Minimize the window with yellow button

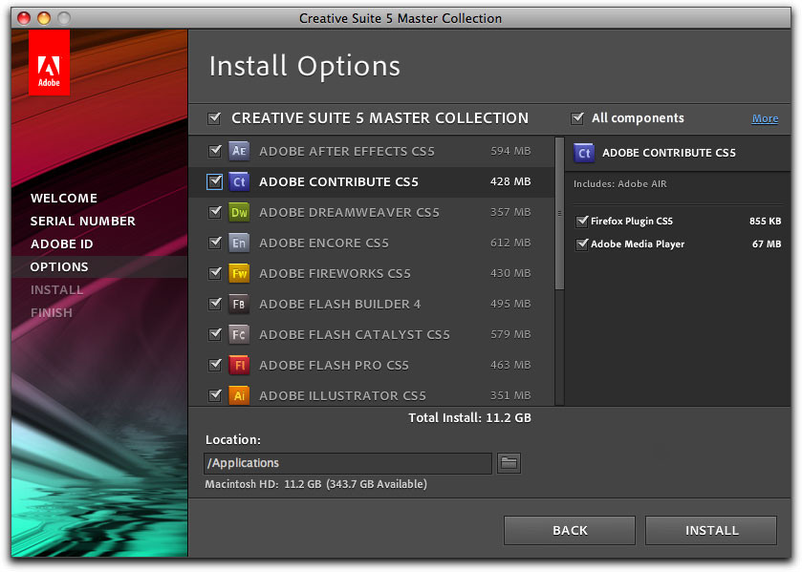click(x=44, y=18)
